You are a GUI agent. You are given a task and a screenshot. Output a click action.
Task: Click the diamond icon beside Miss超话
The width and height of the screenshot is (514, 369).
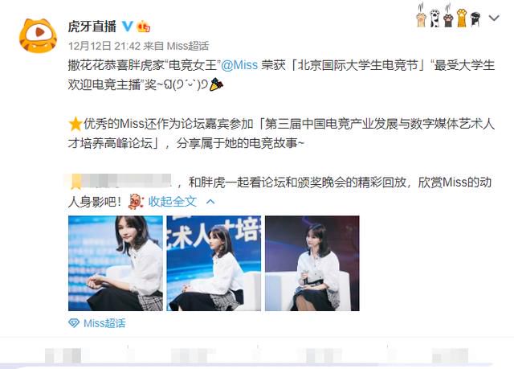coord(74,323)
